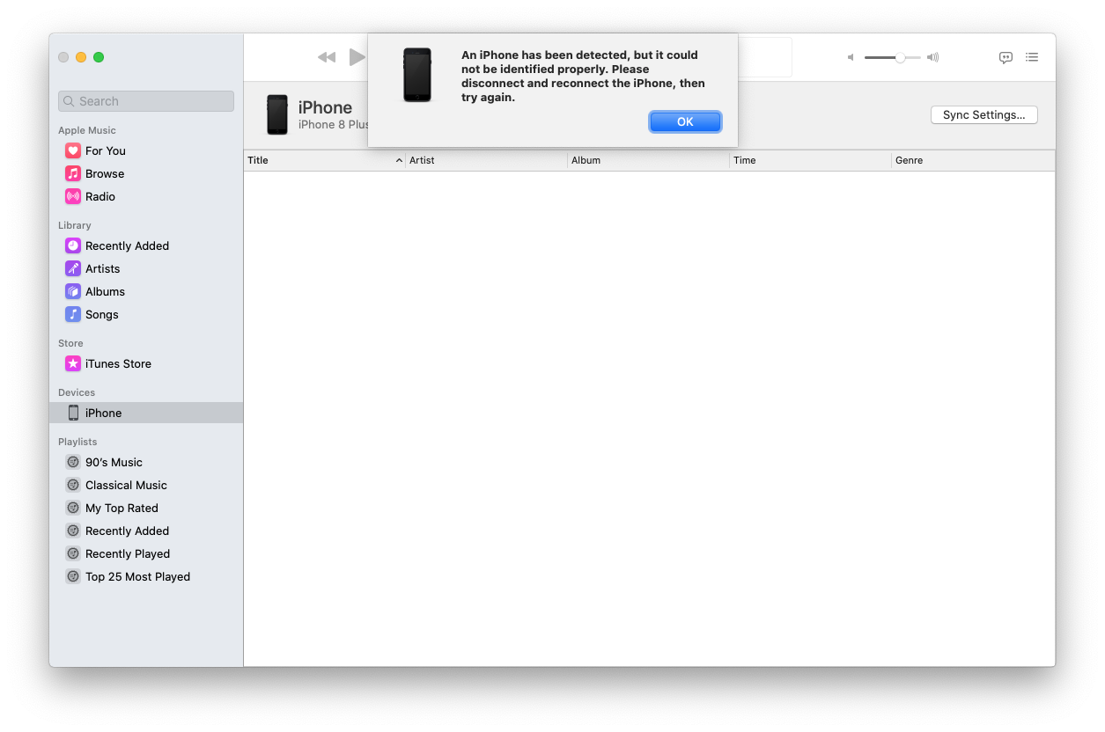Click OK in the iPhone detection dialog
This screenshot has height=732, width=1105.
(x=685, y=122)
